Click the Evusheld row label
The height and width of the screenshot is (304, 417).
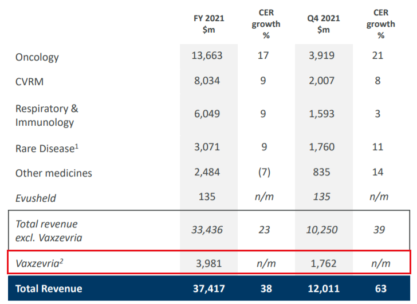(36, 198)
